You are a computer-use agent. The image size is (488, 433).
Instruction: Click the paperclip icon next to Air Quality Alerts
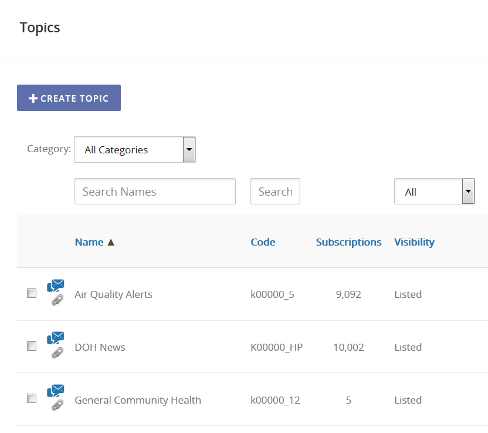click(56, 300)
